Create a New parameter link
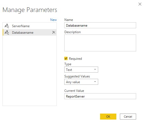 pos(53,20)
